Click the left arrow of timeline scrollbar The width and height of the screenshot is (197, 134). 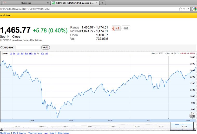[1, 129]
